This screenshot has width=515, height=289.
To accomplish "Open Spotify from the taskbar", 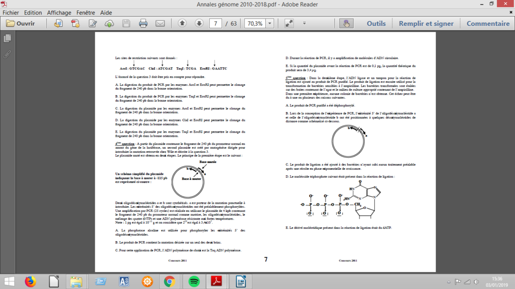I will pyautogui.click(x=194, y=281).
